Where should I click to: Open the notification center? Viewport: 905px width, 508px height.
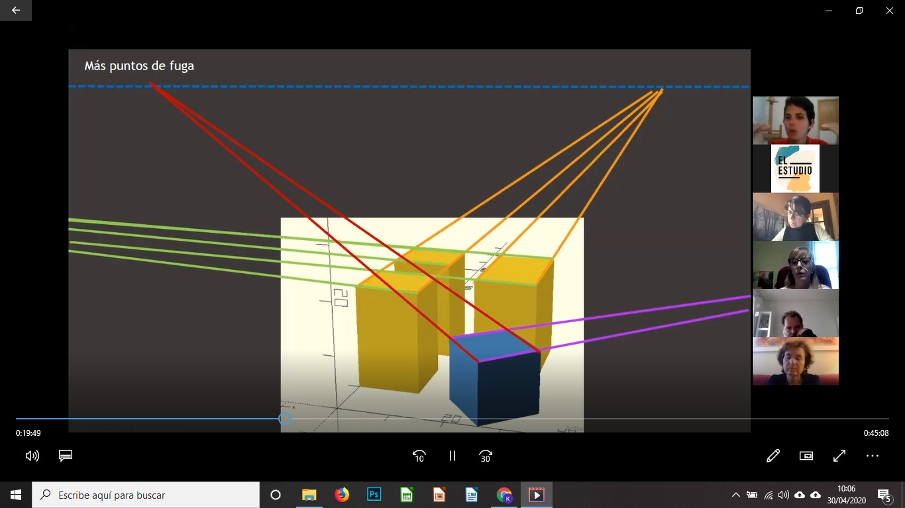point(884,495)
